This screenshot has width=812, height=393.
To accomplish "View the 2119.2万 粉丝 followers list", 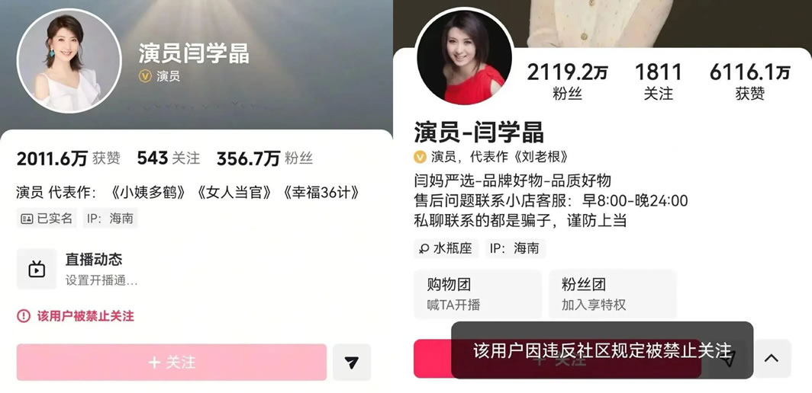I will [567, 81].
